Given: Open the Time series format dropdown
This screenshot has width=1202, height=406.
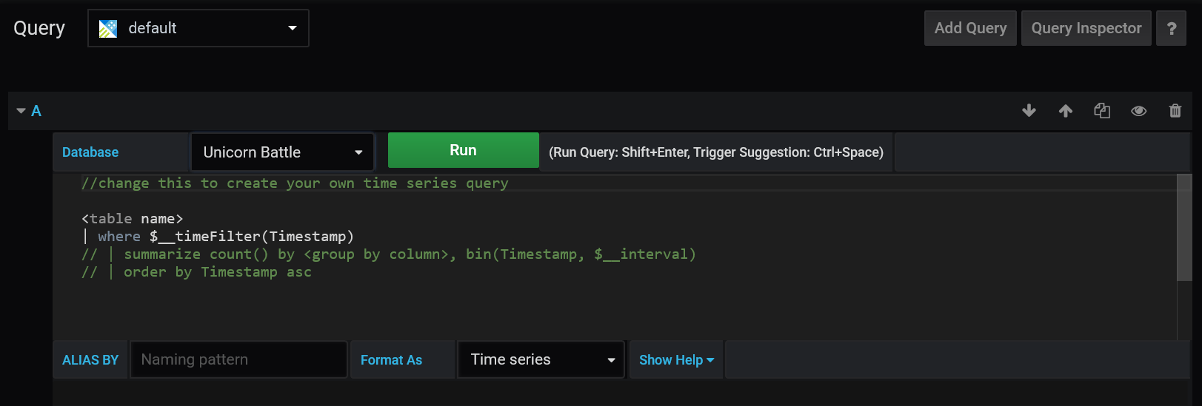Looking at the screenshot, I should click(x=542, y=359).
